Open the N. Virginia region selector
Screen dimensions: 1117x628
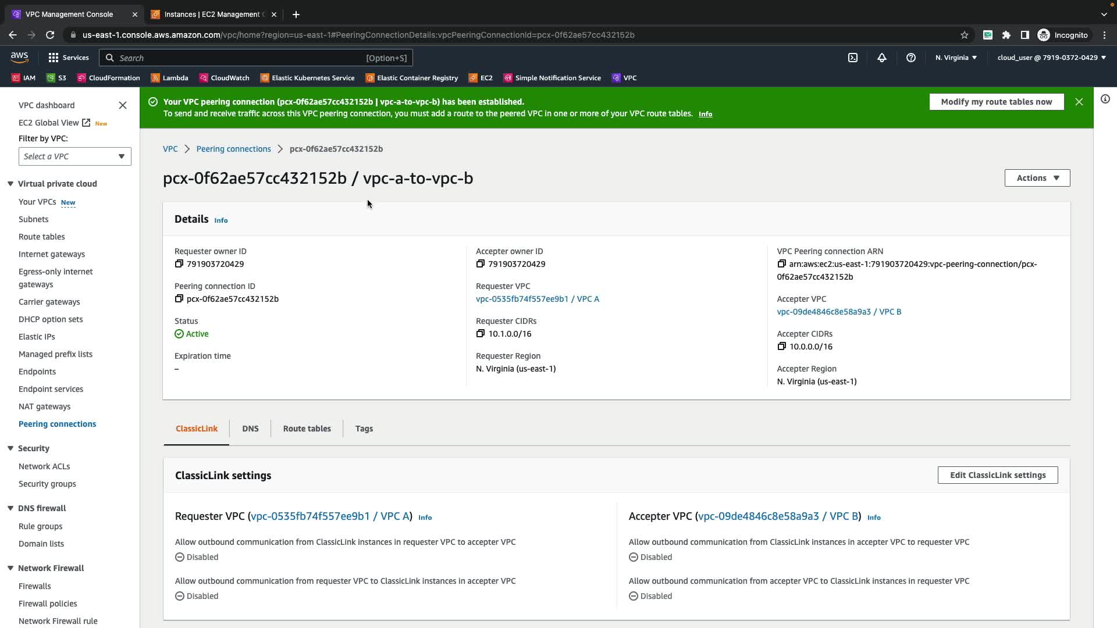[956, 58]
